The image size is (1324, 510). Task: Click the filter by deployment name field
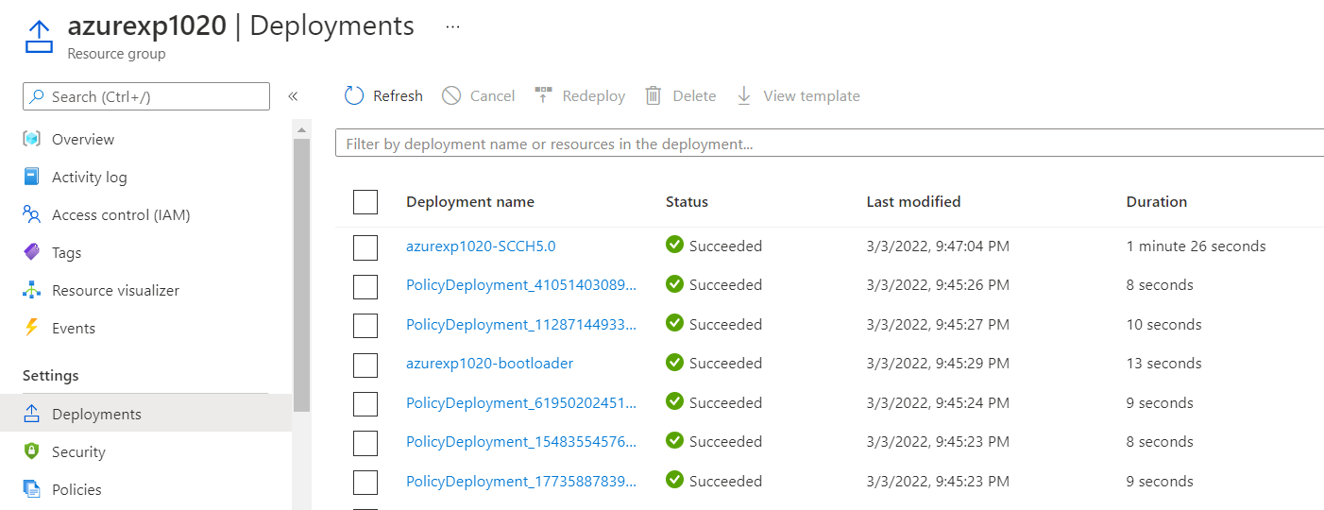pyautogui.click(x=829, y=144)
